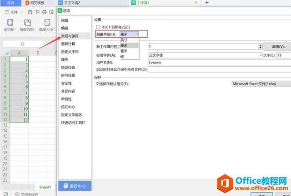Click the 高级(V)... button
Image resolution: width=291 pixels, height=196 pixels.
pos(278,46)
